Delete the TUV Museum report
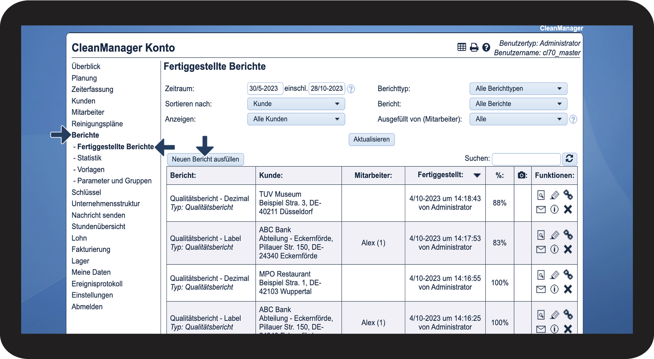The width and height of the screenshot is (654, 359). click(x=568, y=209)
